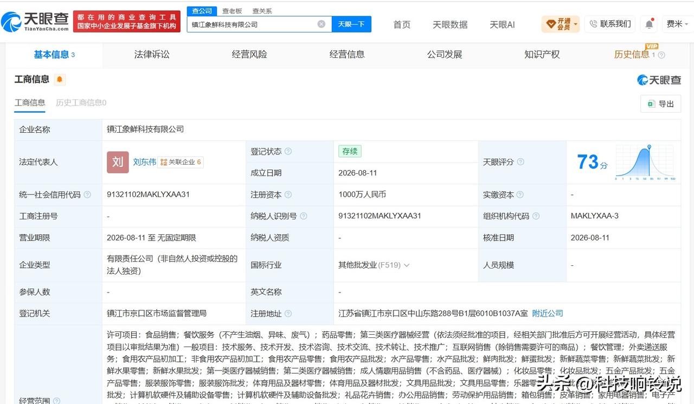
Task: Clear the search box with X icon
Action: 321,24
